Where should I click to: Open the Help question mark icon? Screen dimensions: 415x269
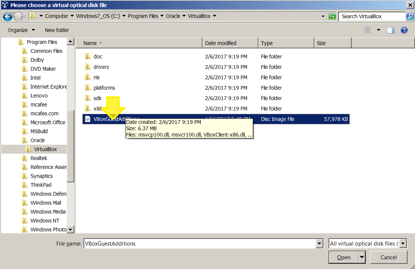[404, 30]
